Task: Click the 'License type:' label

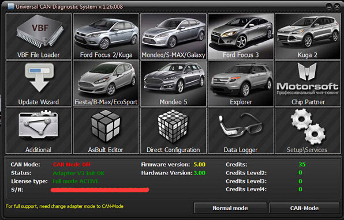Action: click(x=29, y=181)
